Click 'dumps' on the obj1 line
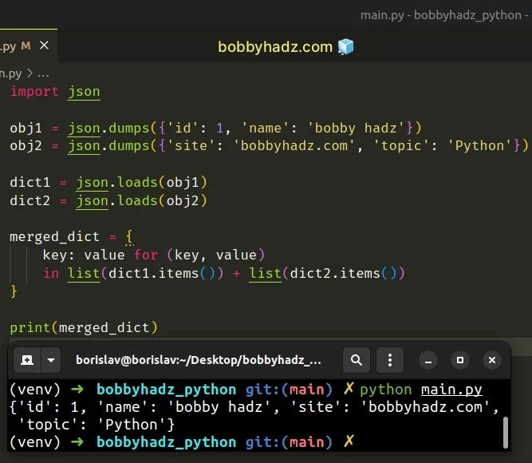This screenshot has height=463, width=532. click(129, 128)
